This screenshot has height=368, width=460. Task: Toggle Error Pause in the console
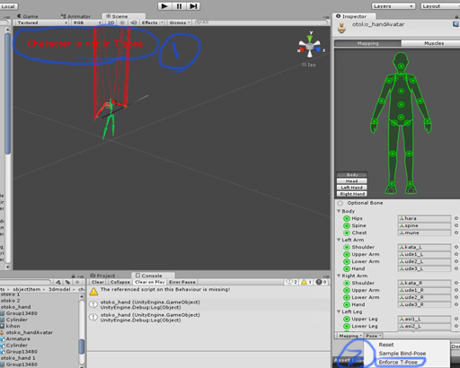tap(182, 282)
